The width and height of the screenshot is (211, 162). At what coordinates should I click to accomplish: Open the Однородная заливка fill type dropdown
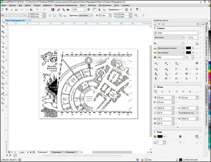pos(183,48)
